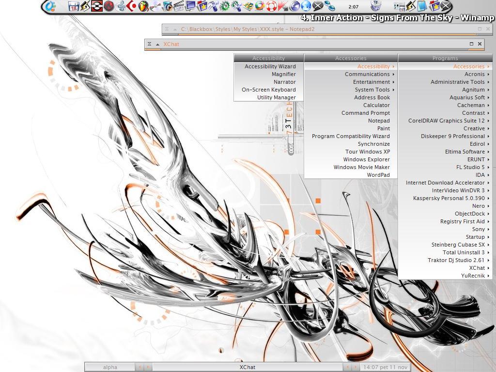496x372 pixels.
Task: Open Tour Windows XP menu entry
Action: (351, 152)
